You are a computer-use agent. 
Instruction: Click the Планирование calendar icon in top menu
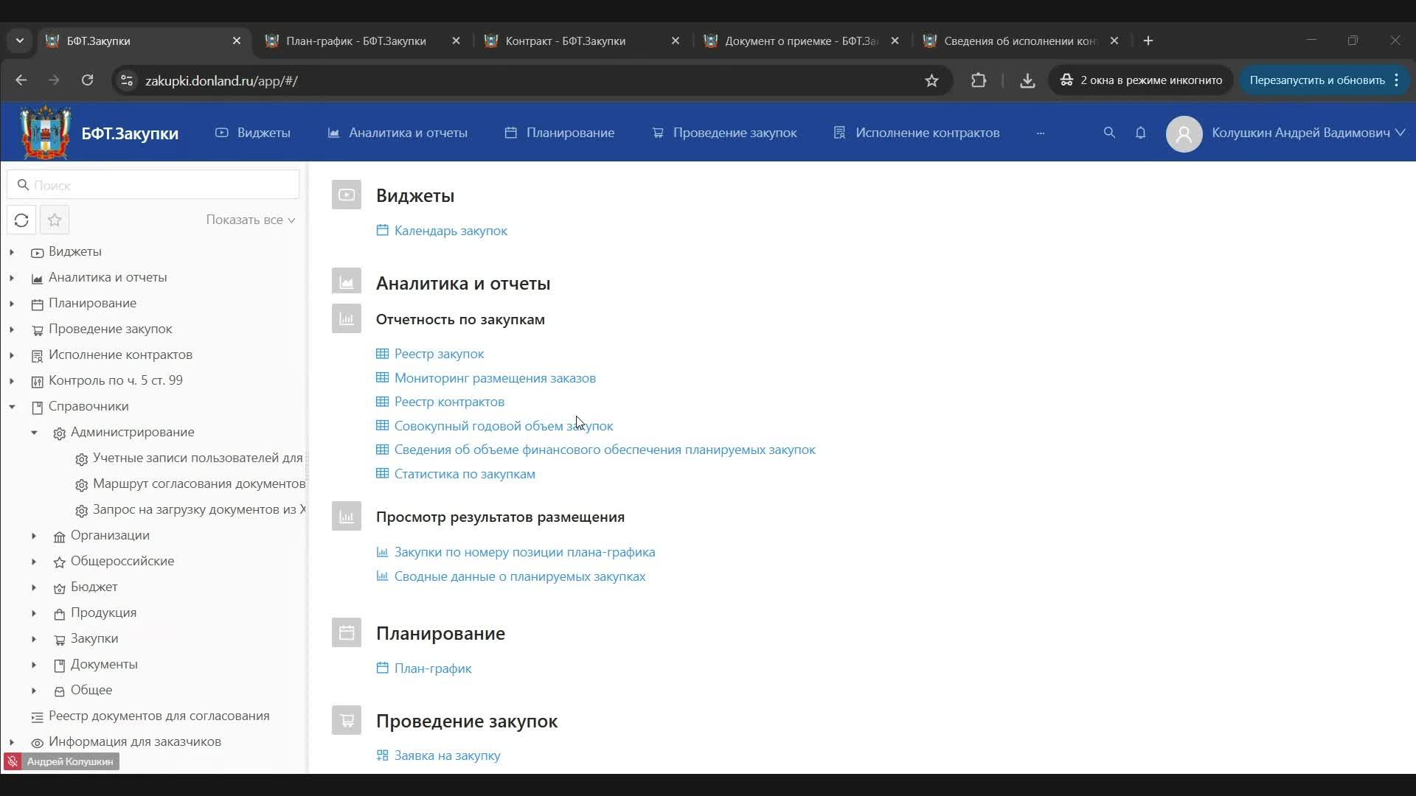pyautogui.click(x=510, y=133)
